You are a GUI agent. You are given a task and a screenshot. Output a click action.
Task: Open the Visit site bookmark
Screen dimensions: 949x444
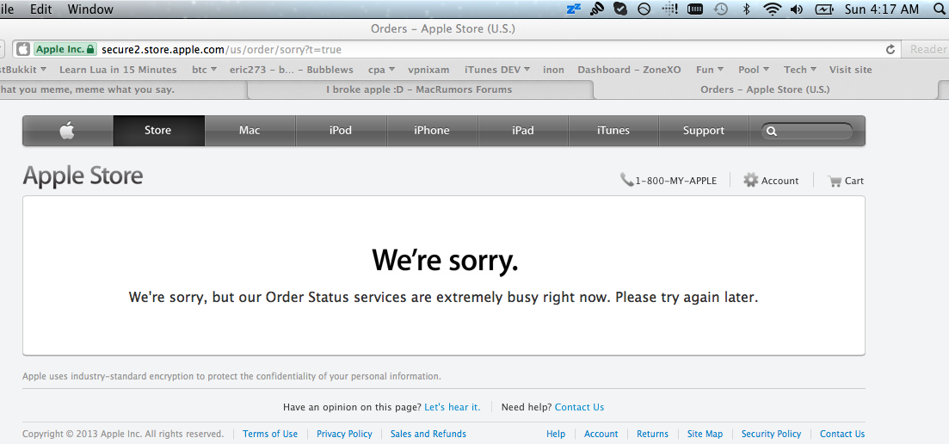click(850, 70)
